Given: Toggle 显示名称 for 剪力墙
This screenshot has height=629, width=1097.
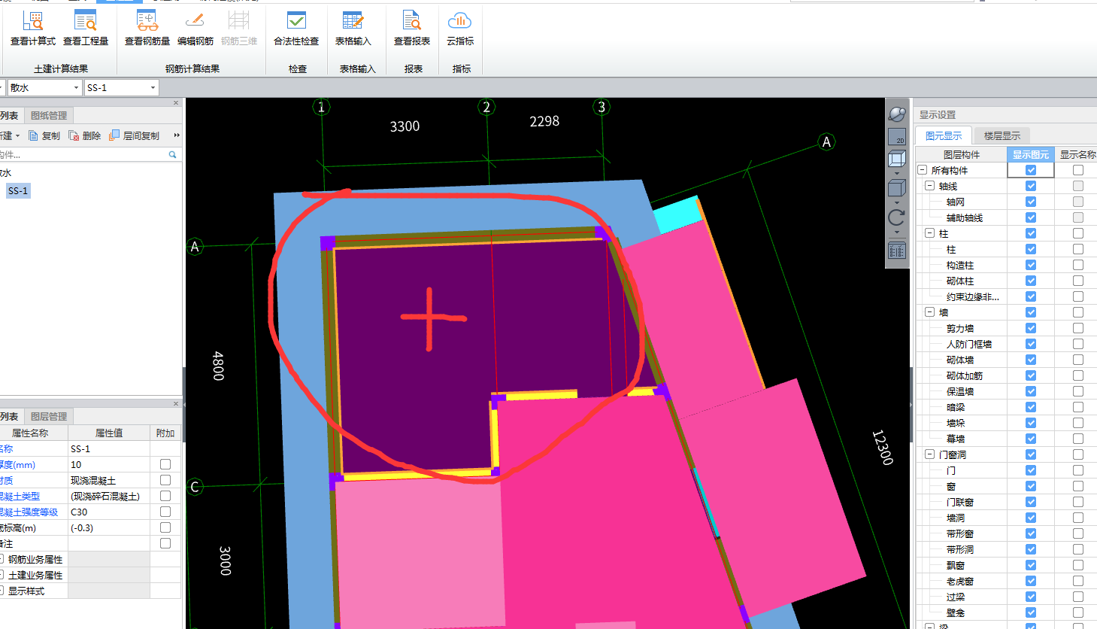Looking at the screenshot, I should tap(1078, 328).
